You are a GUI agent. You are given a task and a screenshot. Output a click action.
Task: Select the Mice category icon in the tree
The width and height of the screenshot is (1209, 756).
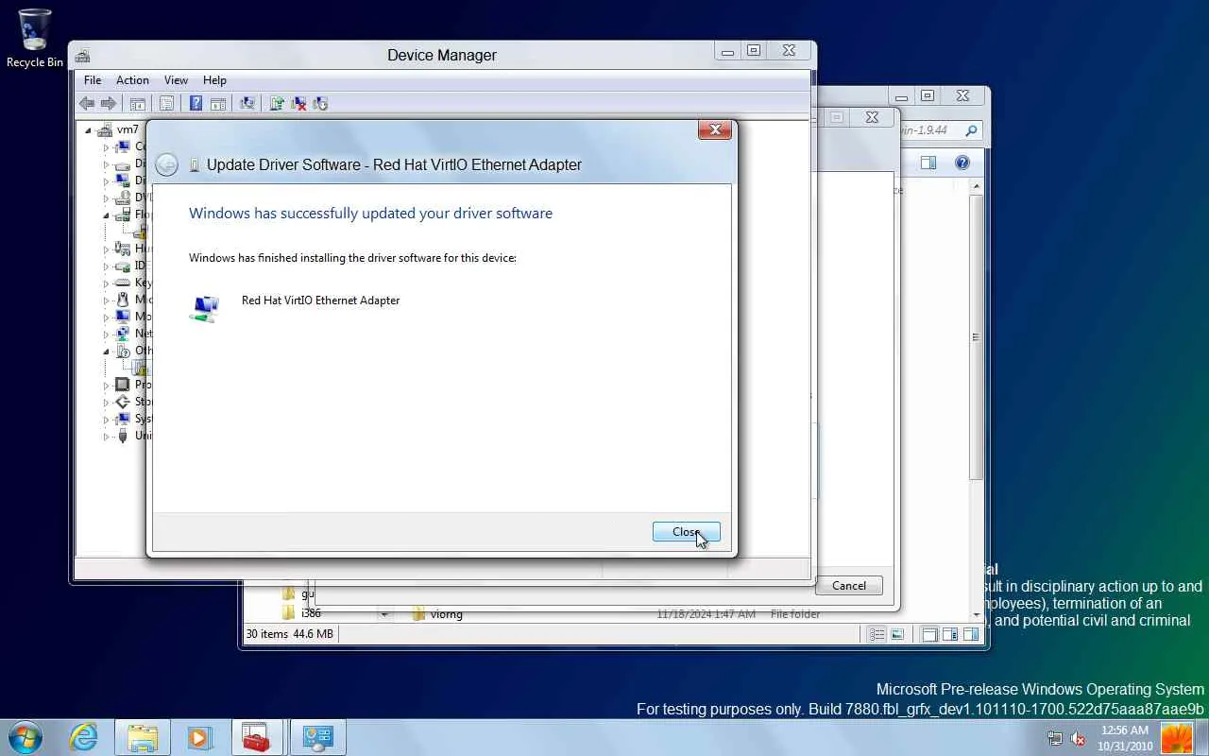coord(122,300)
